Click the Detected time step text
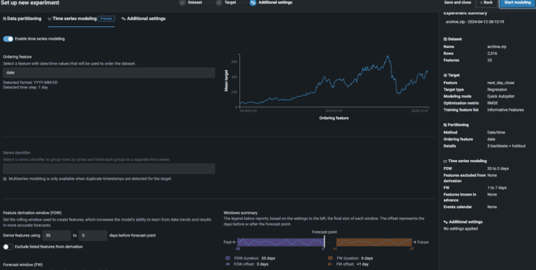536x270 pixels. (x=25, y=87)
